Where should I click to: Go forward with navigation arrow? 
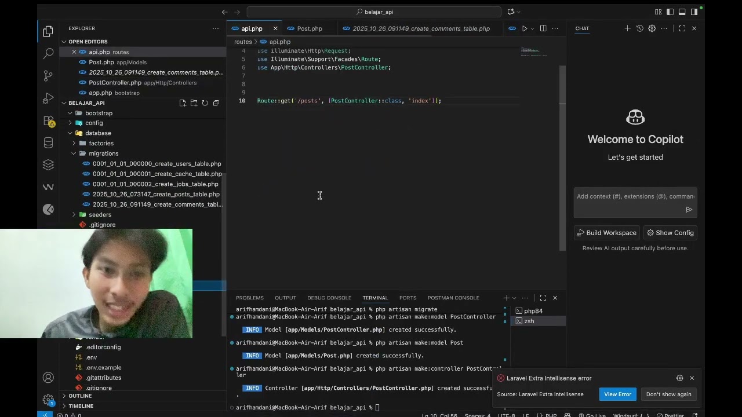click(238, 12)
